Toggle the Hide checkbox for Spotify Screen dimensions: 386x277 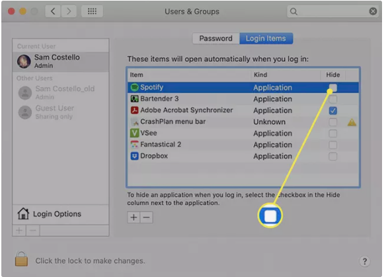point(333,88)
